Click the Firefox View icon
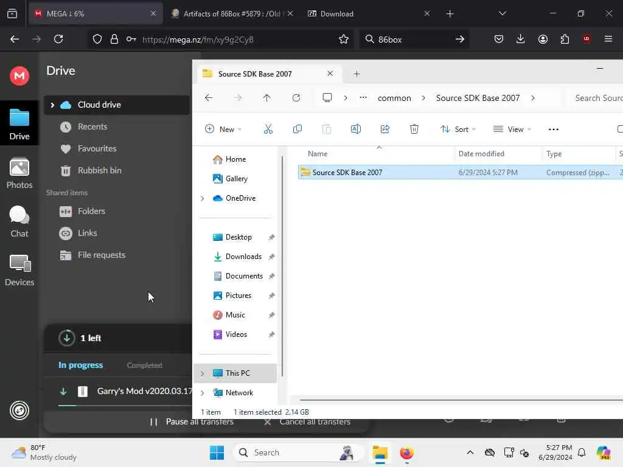The width and height of the screenshot is (623, 467). click(x=12, y=13)
